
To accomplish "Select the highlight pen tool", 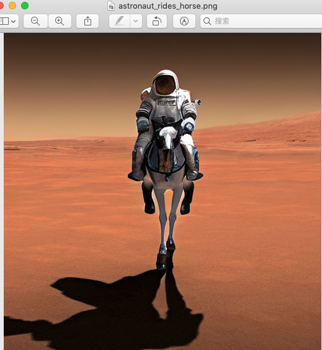I will click(119, 21).
